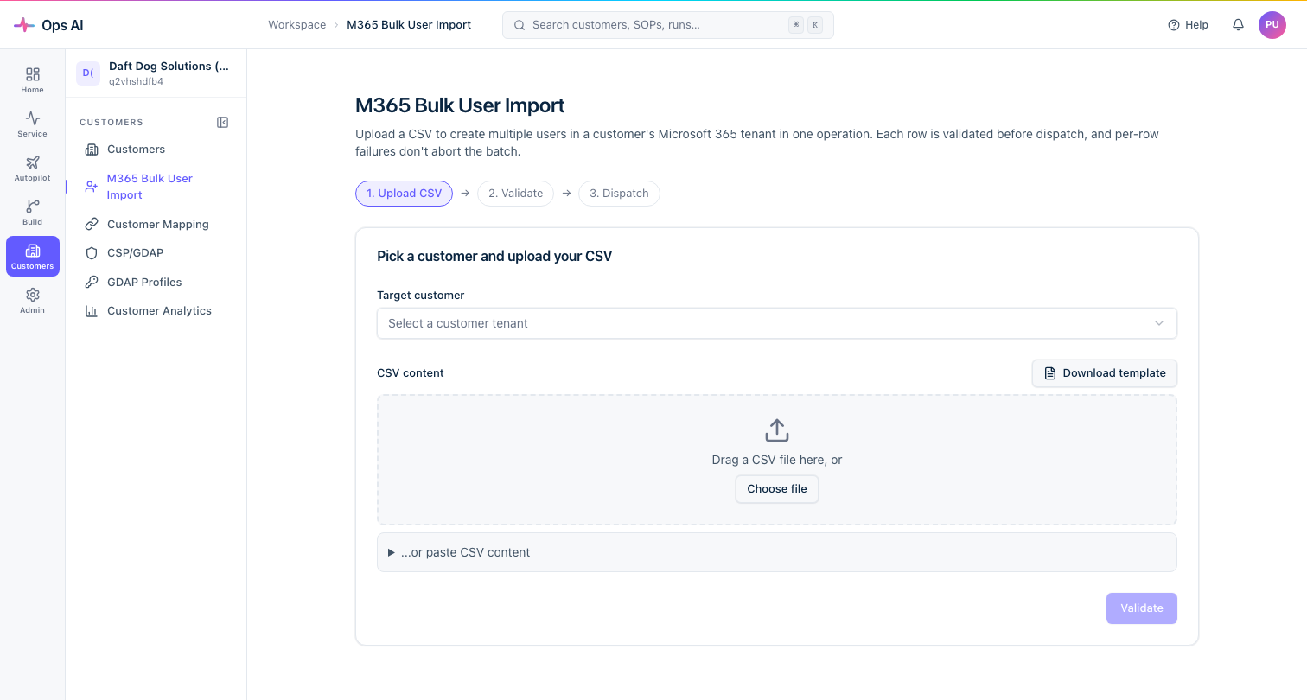Viewport: 1307px width, 700px height.
Task: Click the CSV content label
Action: coord(411,373)
